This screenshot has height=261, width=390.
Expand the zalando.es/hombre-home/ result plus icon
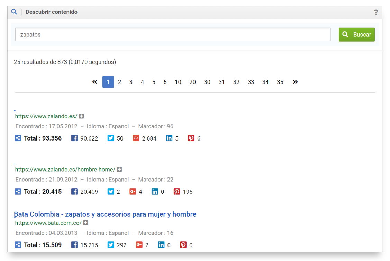click(119, 170)
